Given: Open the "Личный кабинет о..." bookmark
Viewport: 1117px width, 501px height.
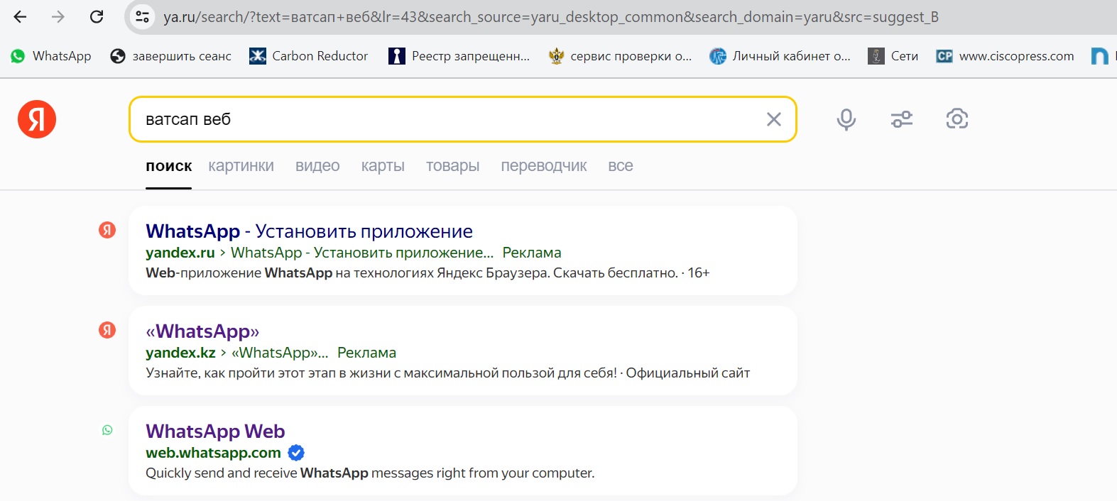Looking at the screenshot, I should point(780,56).
